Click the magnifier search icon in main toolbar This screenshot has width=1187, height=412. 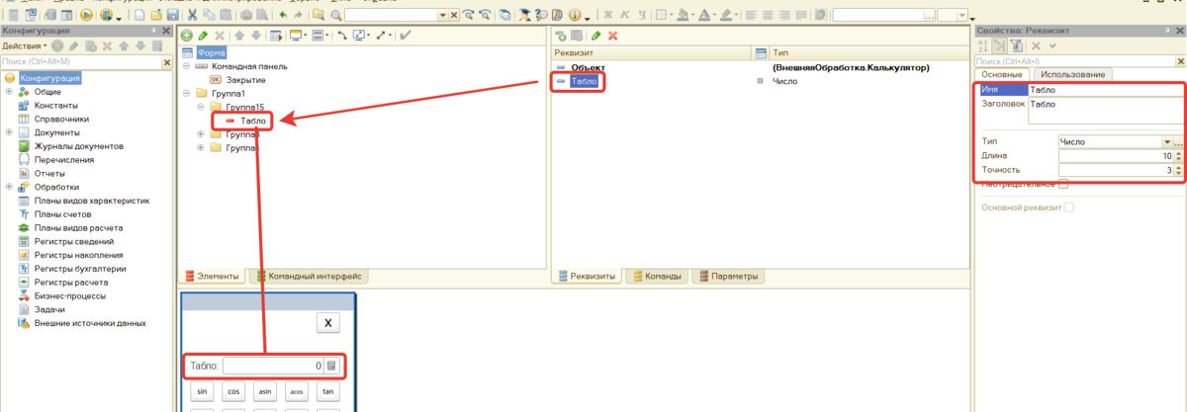click(x=335, y=15)
